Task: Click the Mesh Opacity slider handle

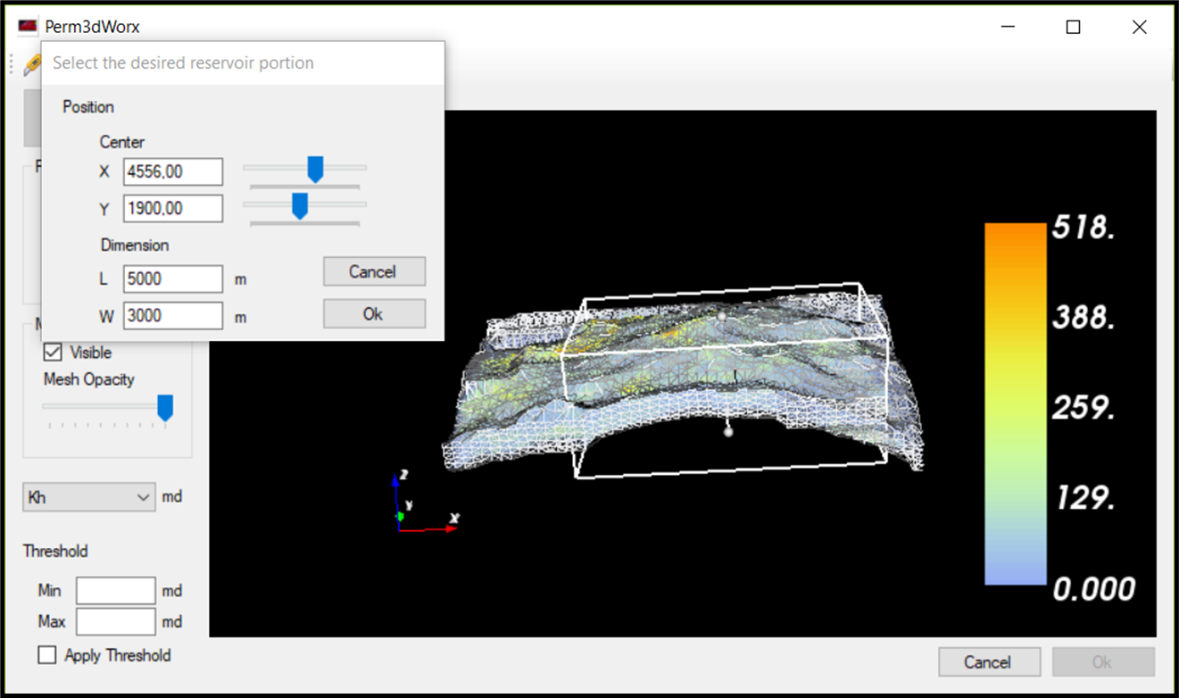Action: tap(165, 408)
